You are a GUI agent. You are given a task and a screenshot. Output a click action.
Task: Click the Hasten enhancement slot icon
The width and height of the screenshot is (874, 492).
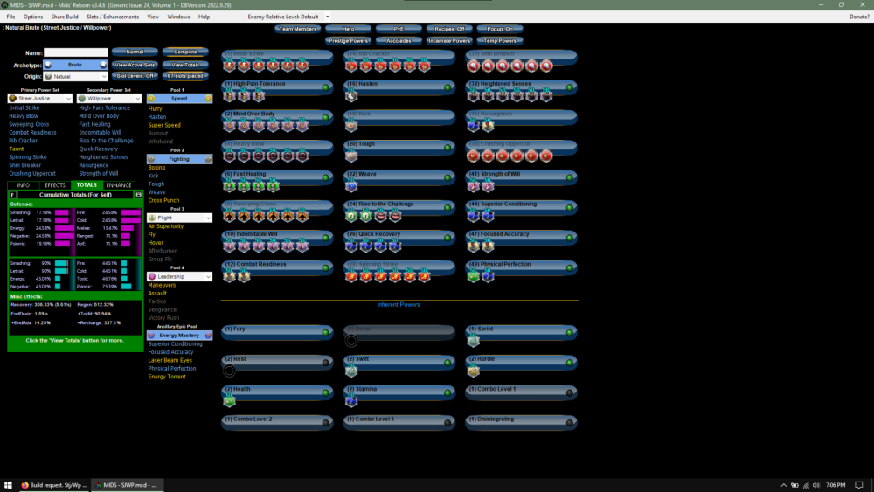351,95
